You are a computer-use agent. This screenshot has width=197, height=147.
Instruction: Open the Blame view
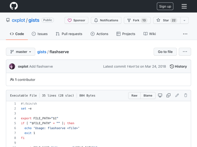point(148,96)
